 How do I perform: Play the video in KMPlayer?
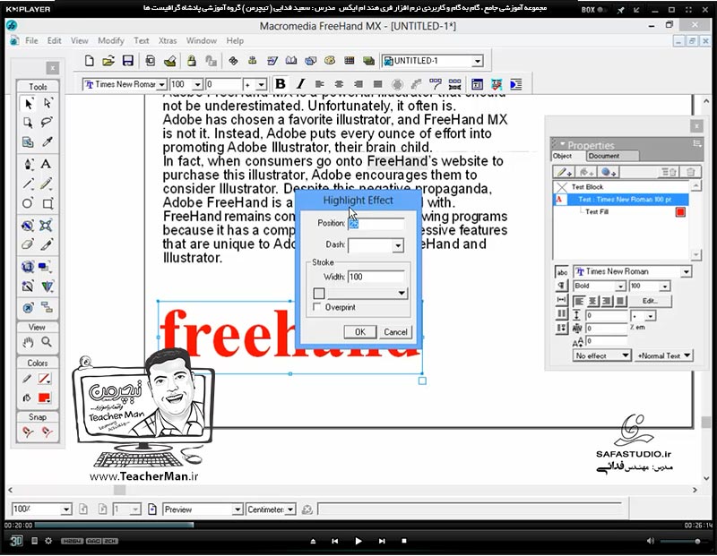tap(358, 541)
